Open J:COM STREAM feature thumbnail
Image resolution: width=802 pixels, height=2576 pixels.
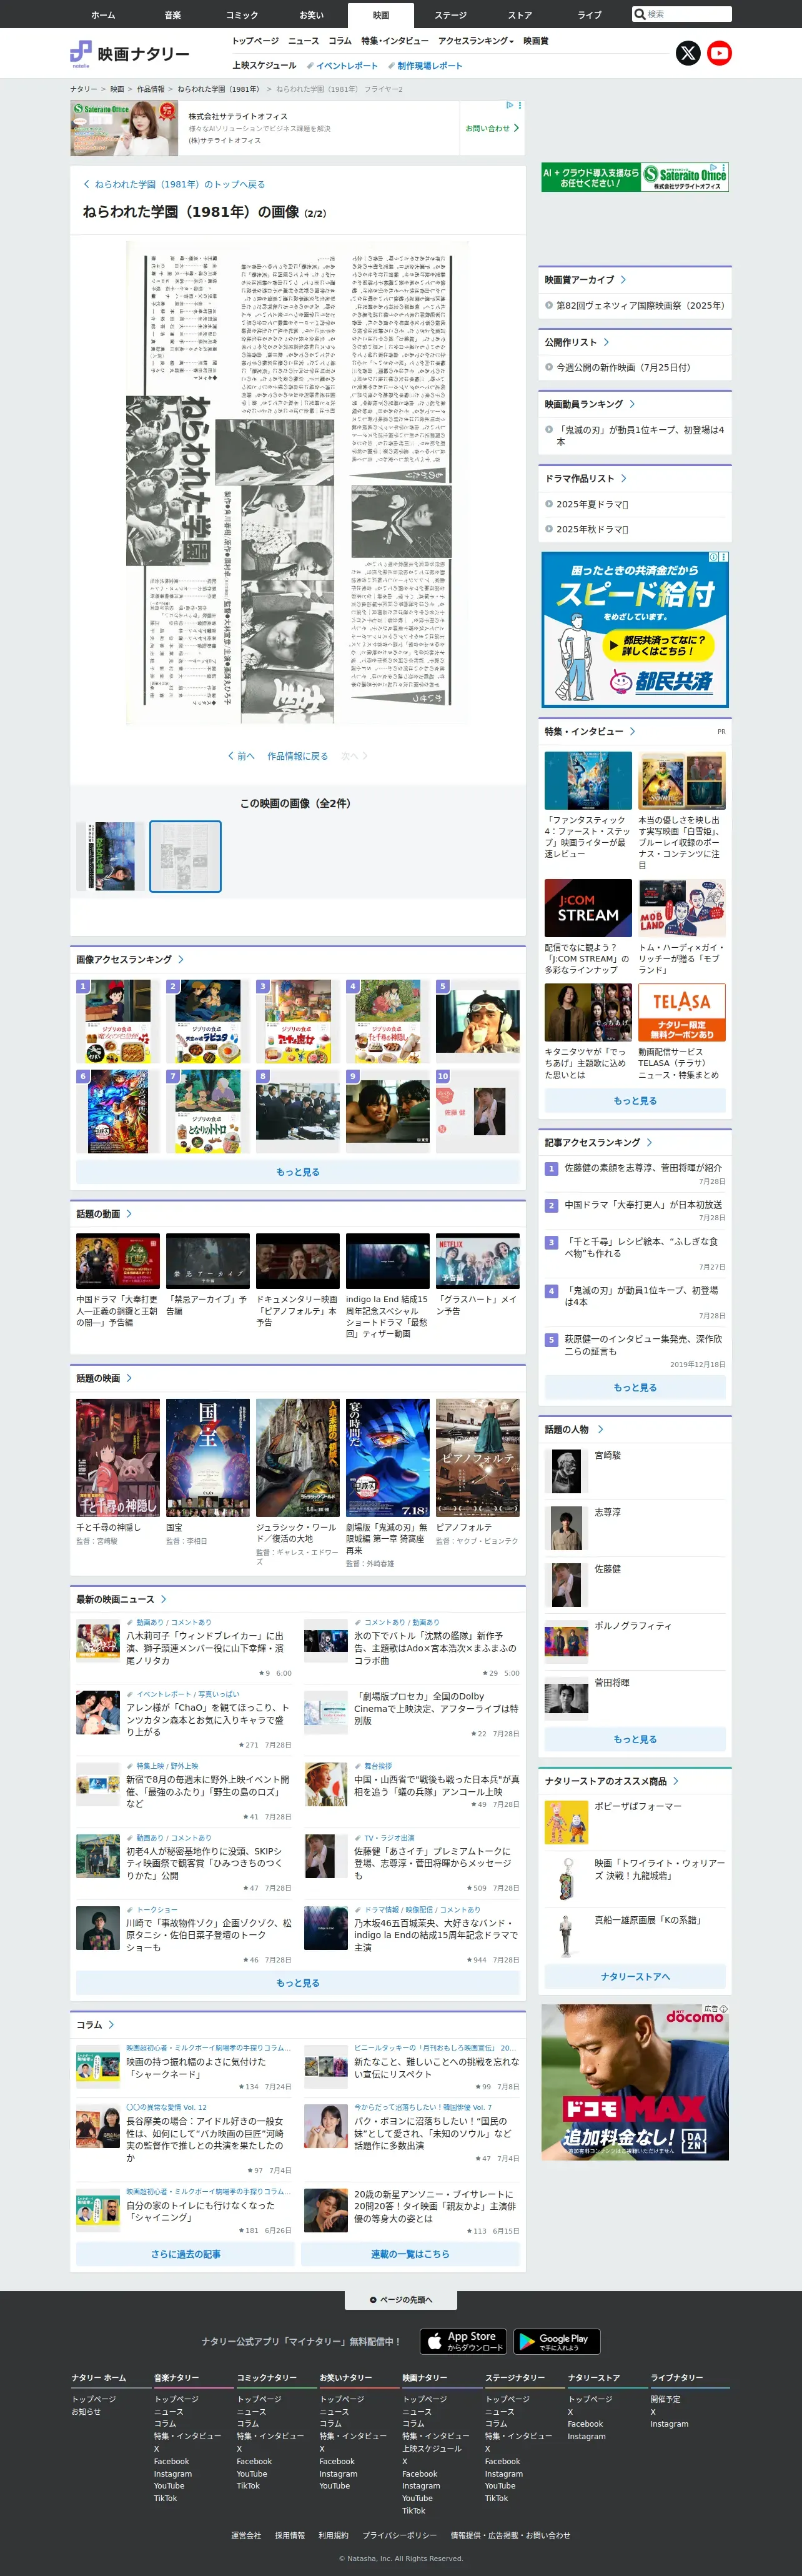tap(588, 908)
